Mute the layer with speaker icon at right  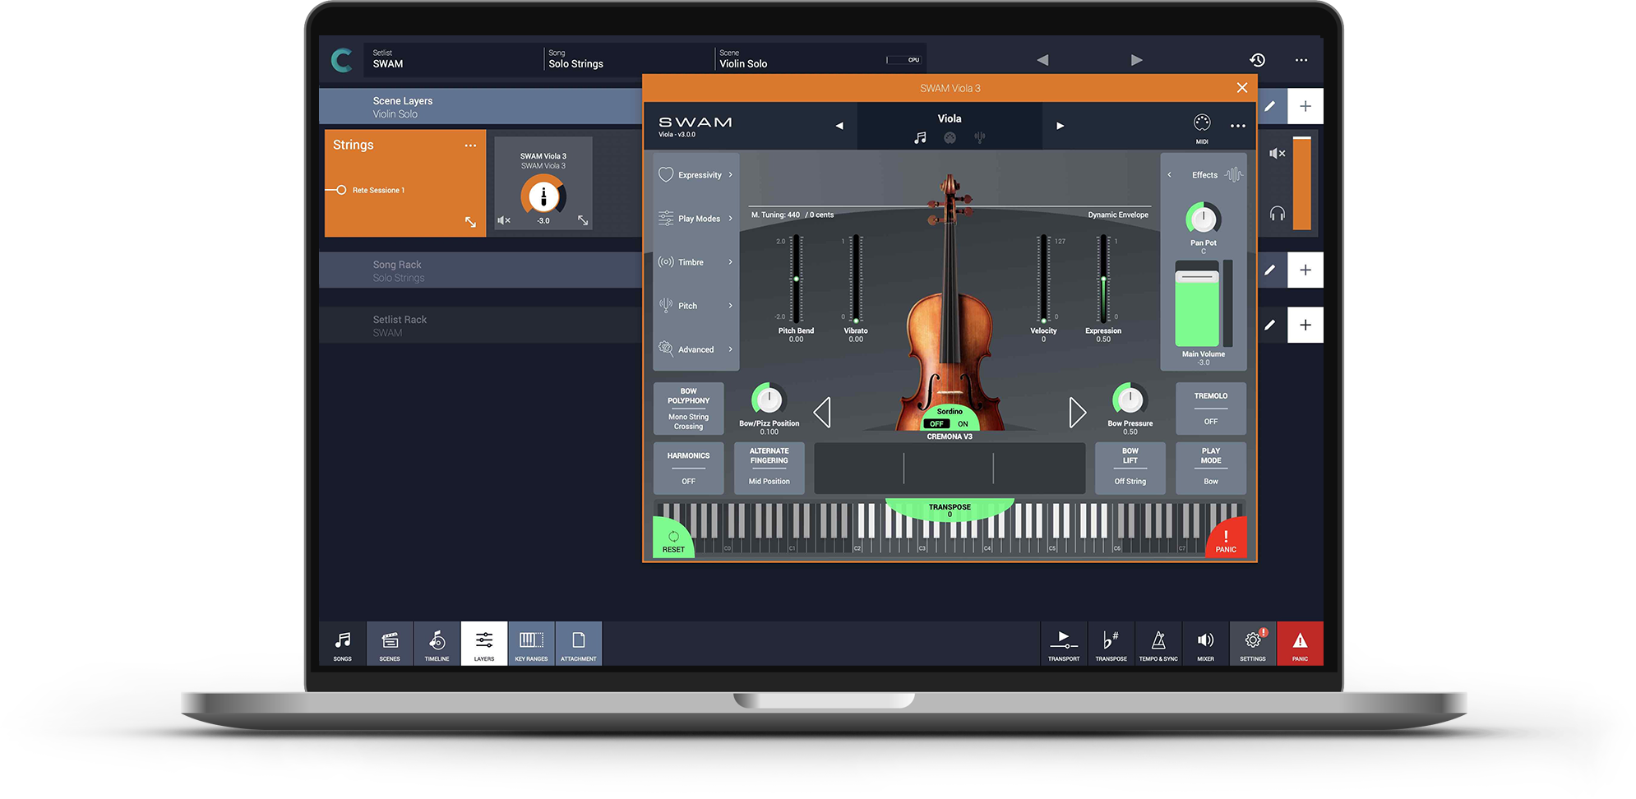pos(1277,154)
